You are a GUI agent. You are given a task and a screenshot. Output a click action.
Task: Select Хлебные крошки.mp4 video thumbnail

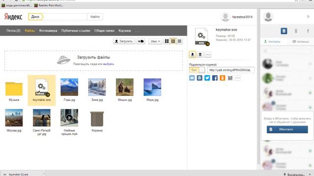[69, 118]
